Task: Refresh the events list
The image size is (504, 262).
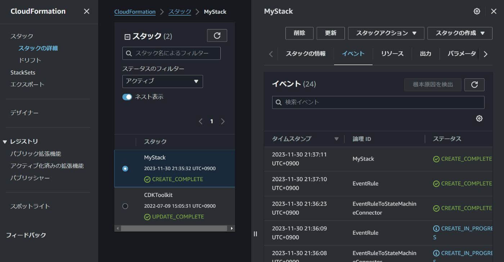Action: pos(474,85)
